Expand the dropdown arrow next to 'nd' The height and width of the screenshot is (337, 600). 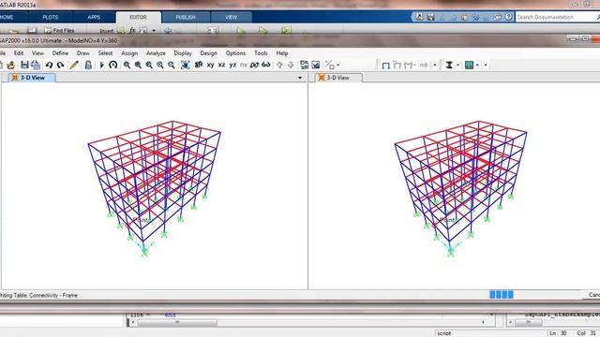click(x=435, y=66)
